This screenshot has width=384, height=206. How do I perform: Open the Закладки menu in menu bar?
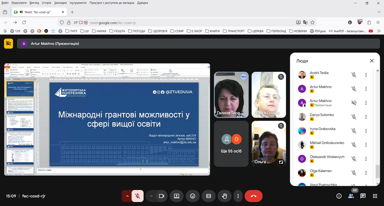(x=60, y=3)
